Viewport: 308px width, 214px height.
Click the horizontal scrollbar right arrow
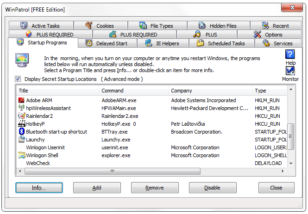(283, 171)
